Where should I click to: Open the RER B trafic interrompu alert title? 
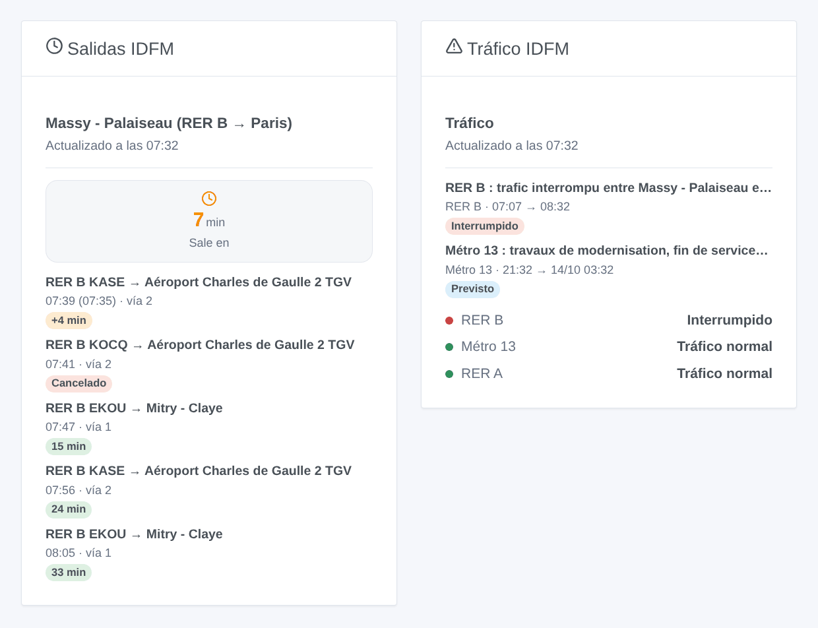[608, 188]
